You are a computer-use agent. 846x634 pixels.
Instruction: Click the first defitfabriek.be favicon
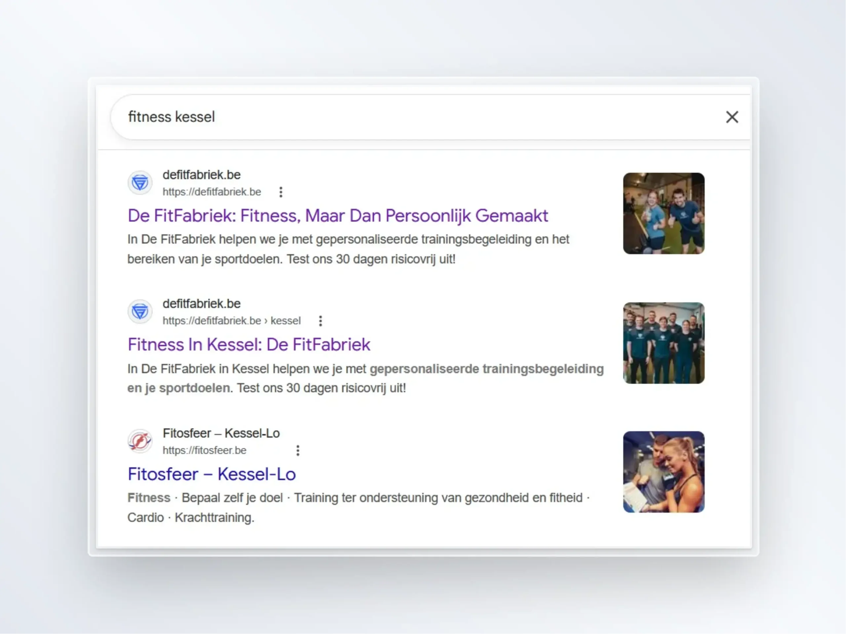[140, 183]
